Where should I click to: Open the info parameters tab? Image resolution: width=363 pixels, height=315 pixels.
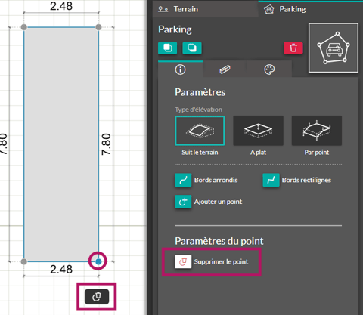pyautogui.click(x=180, y=69)
